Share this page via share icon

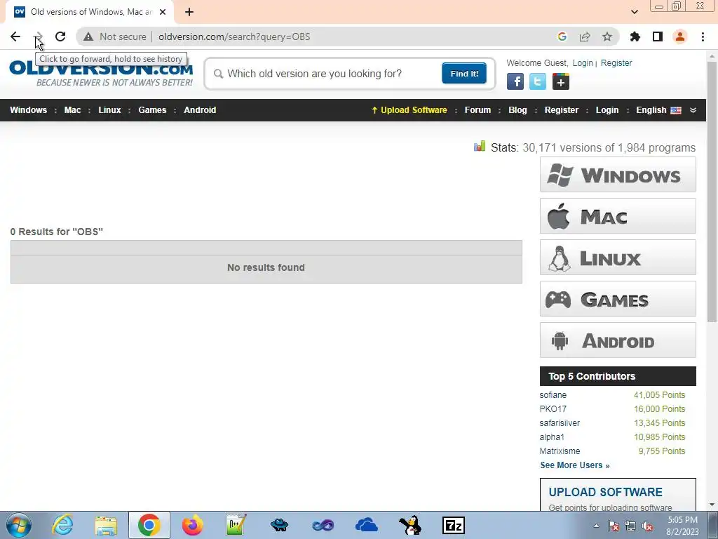585,36
